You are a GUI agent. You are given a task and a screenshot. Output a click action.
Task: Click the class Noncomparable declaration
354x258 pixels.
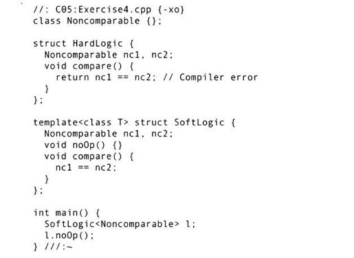pos(98,21)
